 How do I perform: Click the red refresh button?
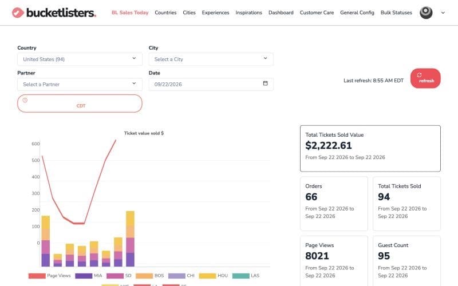coord(425,78)
